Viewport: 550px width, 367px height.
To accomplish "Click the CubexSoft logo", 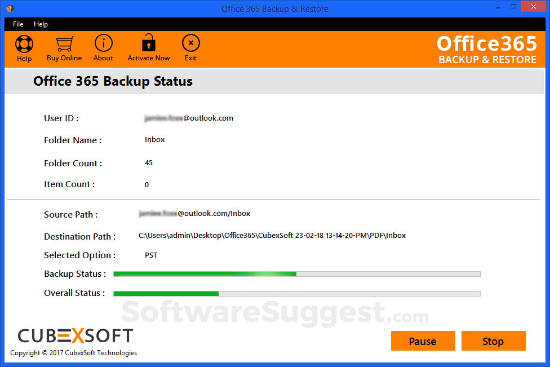I will tap(76, 336).
